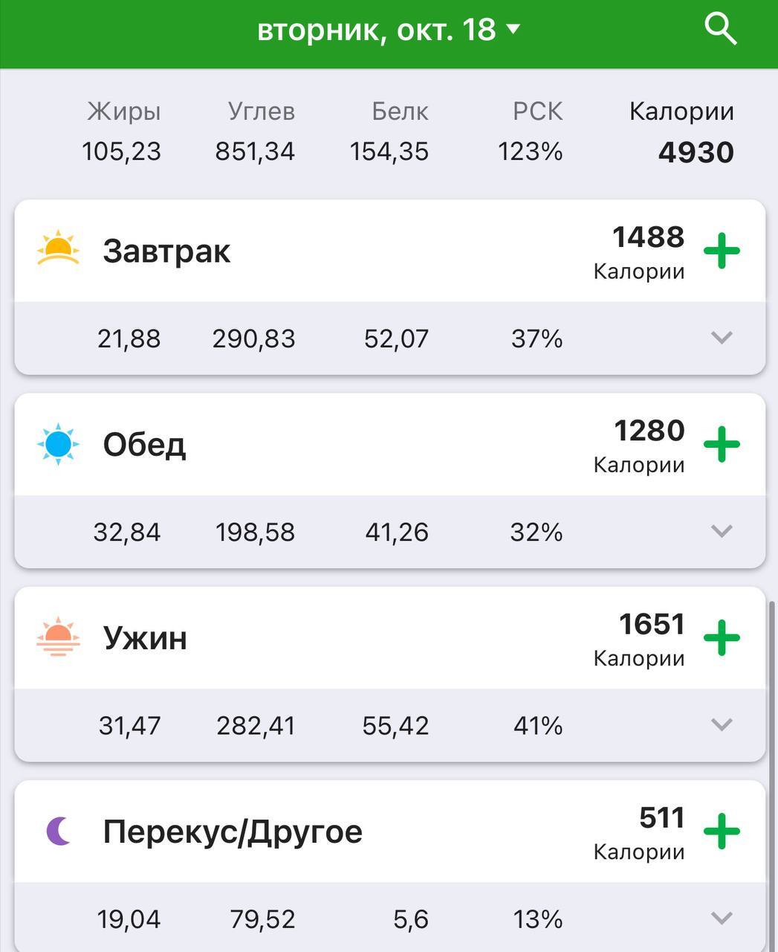This screenshot has height=952, width=778.
Task: Tap the total 4930 calories value
Action: 696,152
